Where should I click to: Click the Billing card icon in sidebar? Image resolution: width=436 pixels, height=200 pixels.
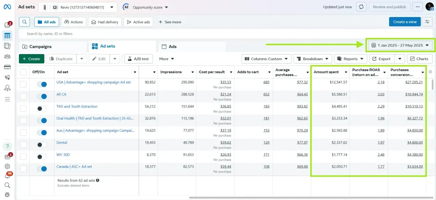[7, 67]
